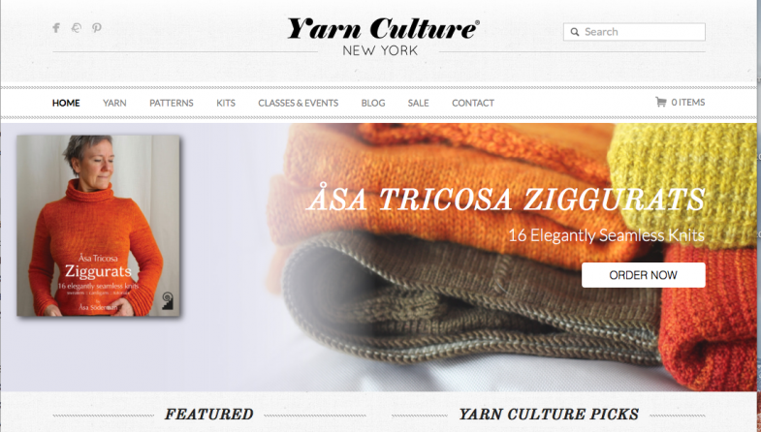Open the Sale page
This screenshot has height=432, width=761.
(x=419, y=103)
